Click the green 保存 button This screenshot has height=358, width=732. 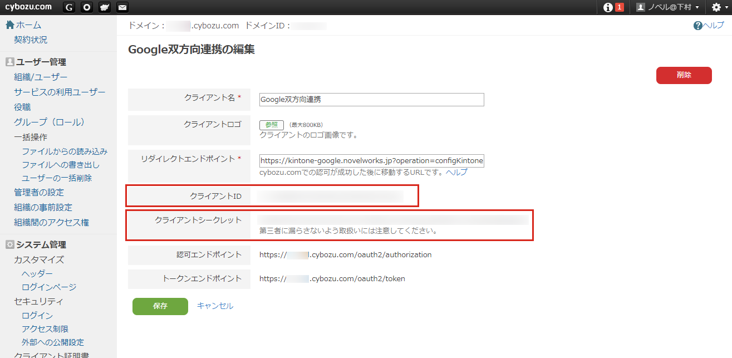click(x=160, y=306)
